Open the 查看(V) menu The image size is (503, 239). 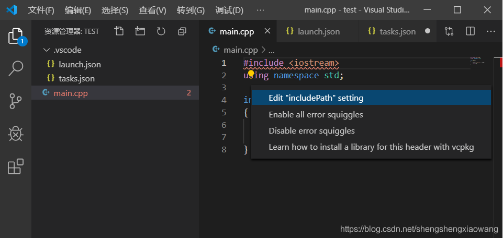pos(152,10)
